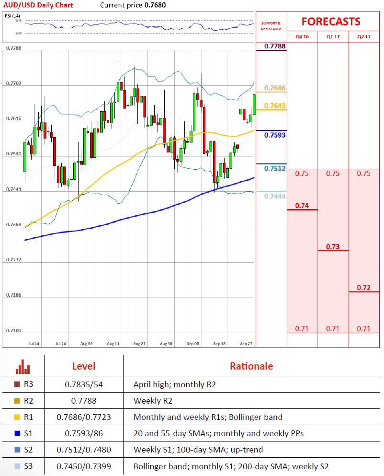Viewport: 384px width, 476px height.
Task: Click the R2 gold color swatch
Action: [x=17, y=401]
